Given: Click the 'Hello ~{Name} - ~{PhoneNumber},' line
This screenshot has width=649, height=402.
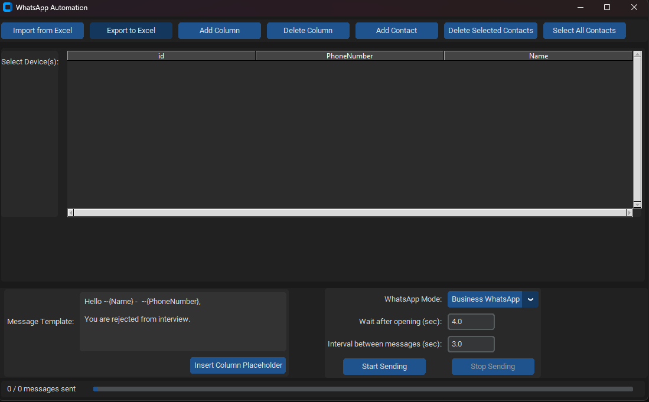Looking at the screenshot, I should point(142,302).
